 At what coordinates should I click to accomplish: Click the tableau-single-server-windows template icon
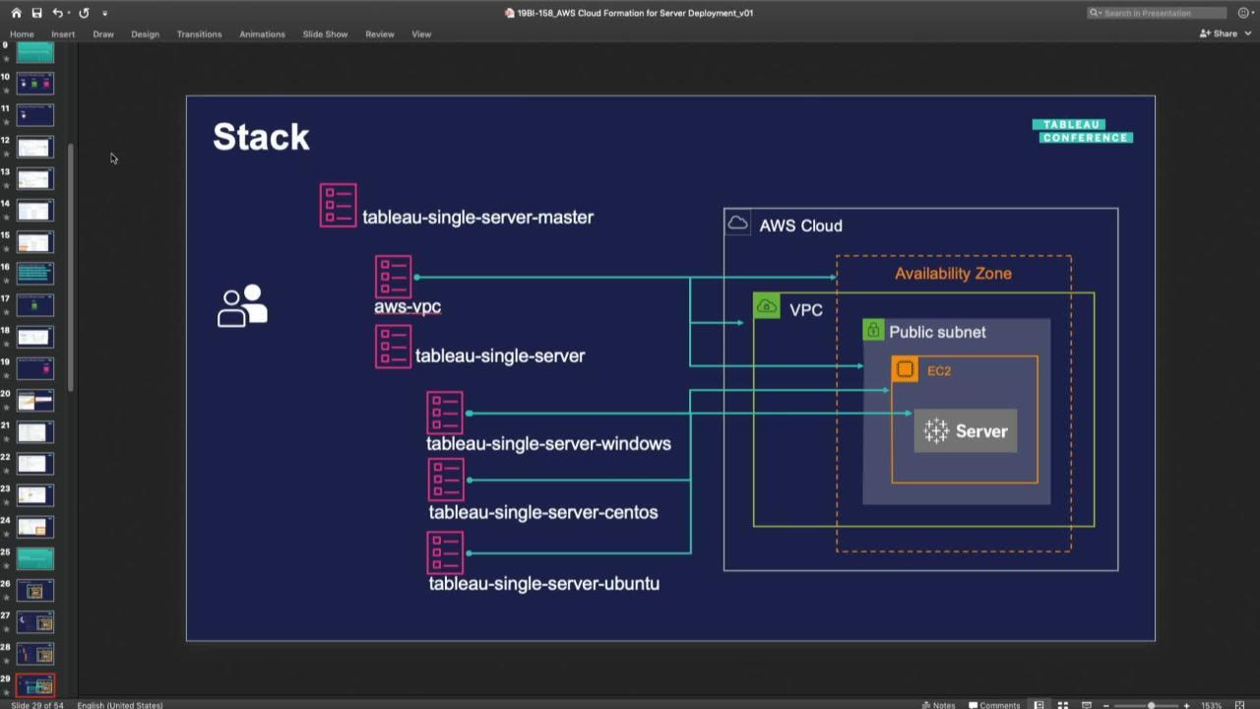coord(445,413)
